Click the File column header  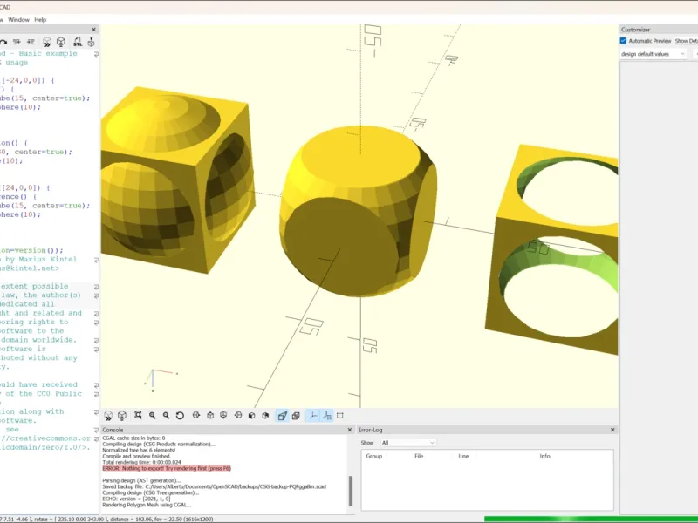pyautogui.click(x=419, y=456)
